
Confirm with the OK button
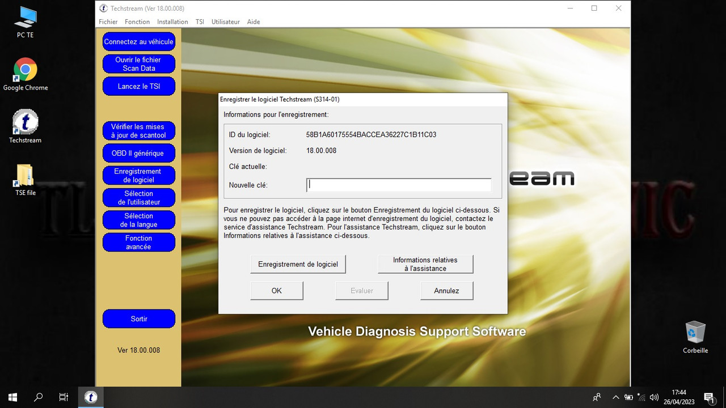pos(277,291)
